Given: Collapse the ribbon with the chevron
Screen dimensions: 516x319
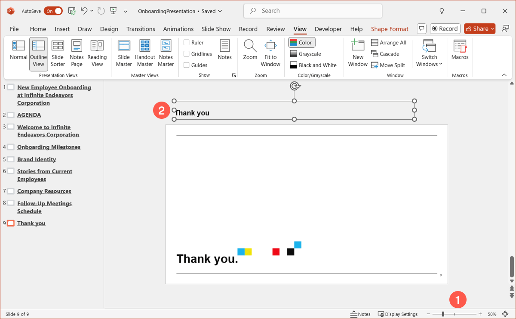Looking at the screenshot, I should 504,75.
